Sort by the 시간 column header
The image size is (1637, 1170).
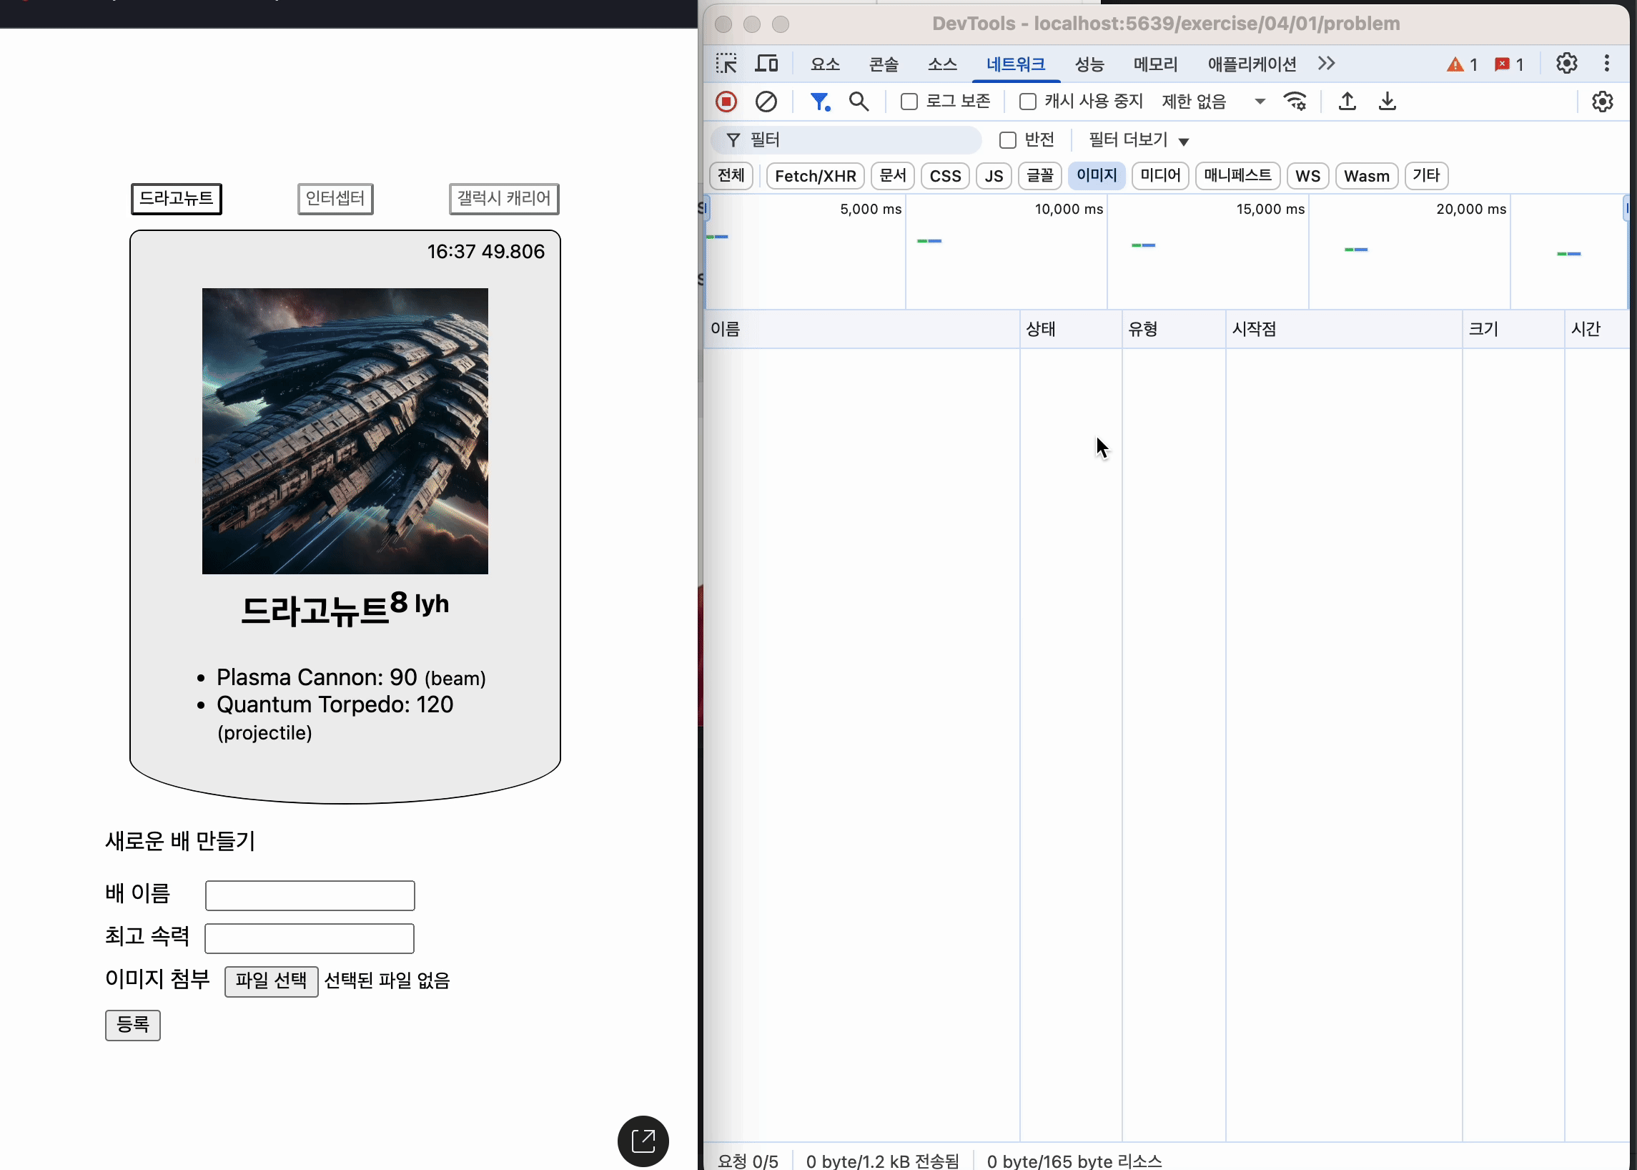1597,329
